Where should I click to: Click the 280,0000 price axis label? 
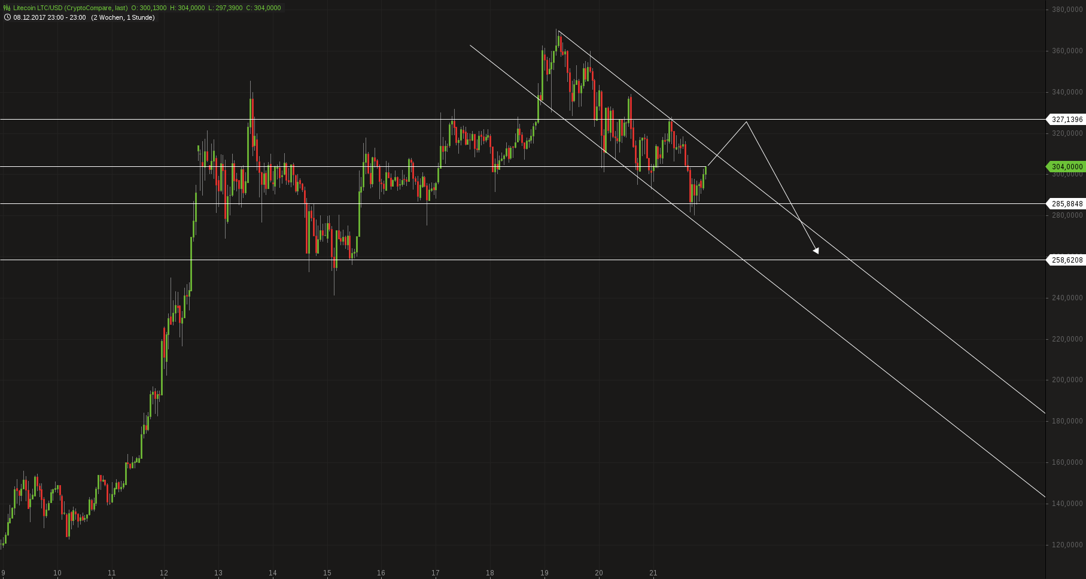[x=1067, y=215]
